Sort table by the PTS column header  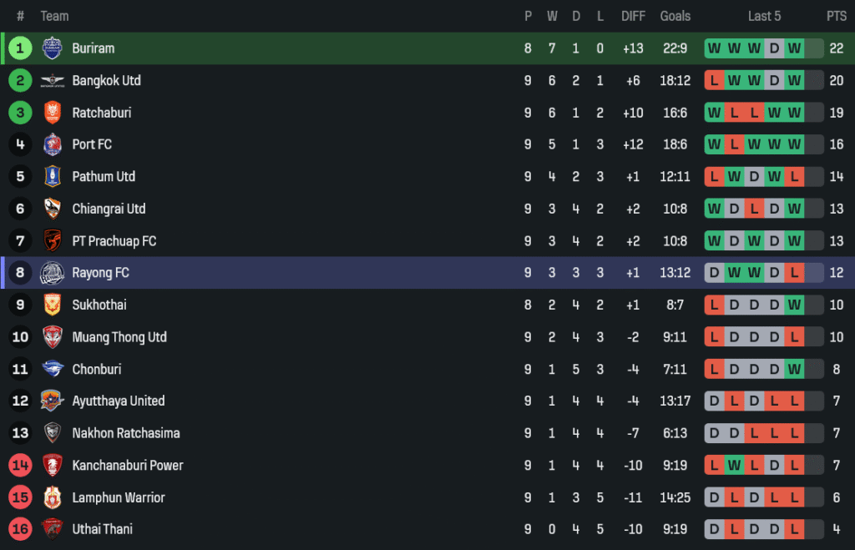(836, 16)
